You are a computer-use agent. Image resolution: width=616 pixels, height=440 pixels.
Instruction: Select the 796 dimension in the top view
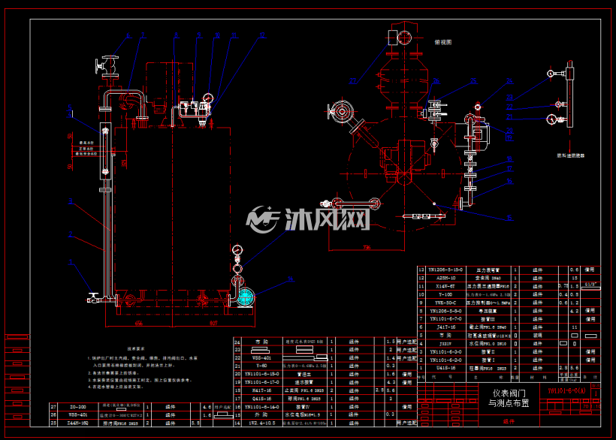click(367, 247)
